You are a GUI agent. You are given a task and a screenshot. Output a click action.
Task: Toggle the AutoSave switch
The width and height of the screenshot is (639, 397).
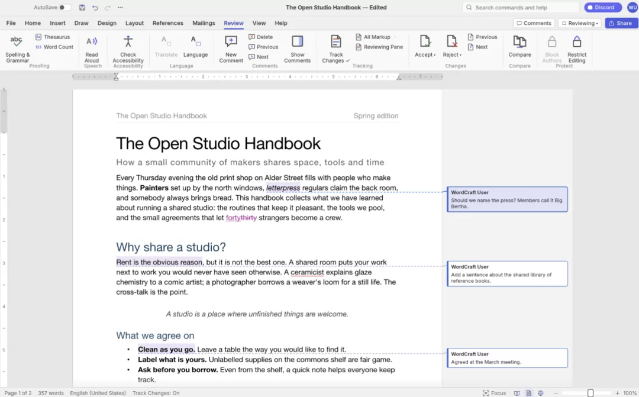click(x=65, y=7)
